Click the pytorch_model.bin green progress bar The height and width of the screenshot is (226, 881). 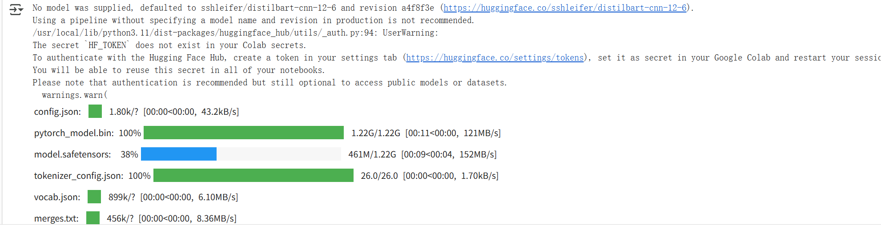[x=243, y=133]
